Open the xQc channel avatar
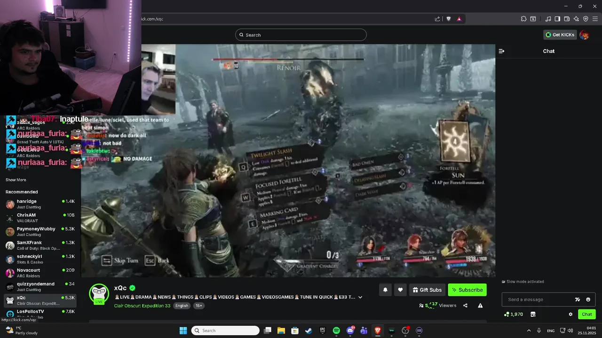Viewport: 602px width, 338px height. [x=99, y=294]
